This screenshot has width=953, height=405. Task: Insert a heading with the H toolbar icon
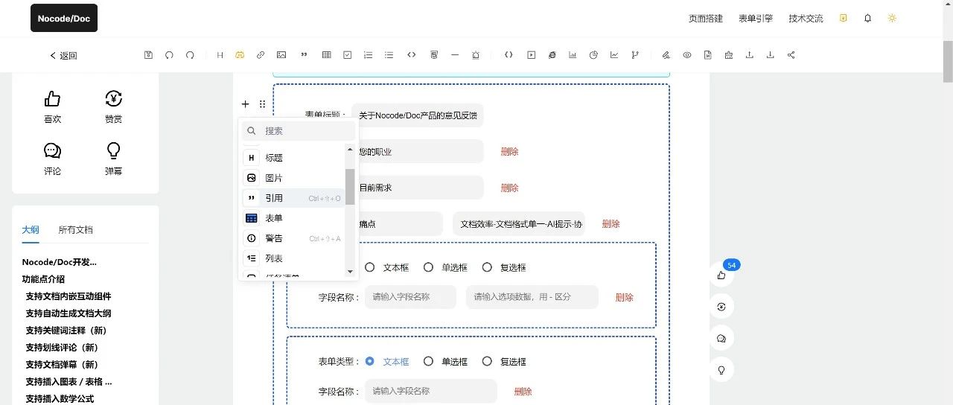[220, 55]
